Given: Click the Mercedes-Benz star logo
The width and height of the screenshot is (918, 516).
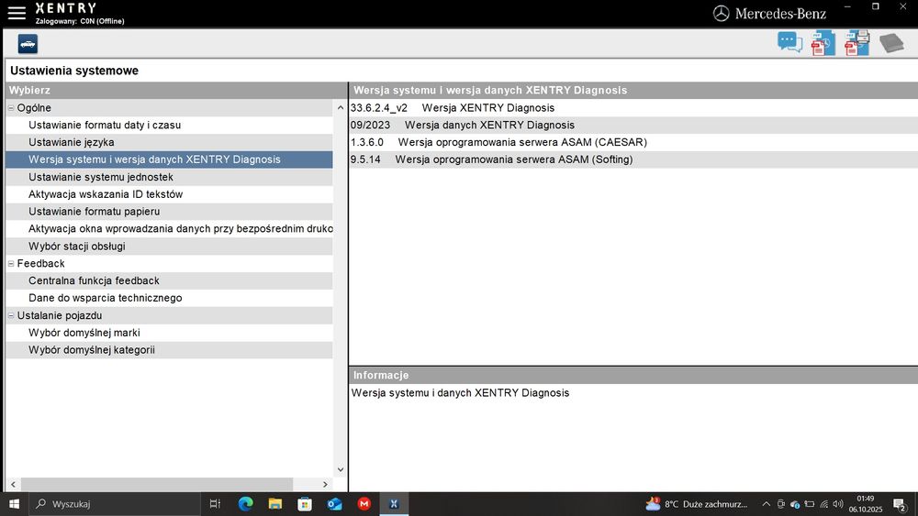Looking at the screenshot, I should point(721,14).
